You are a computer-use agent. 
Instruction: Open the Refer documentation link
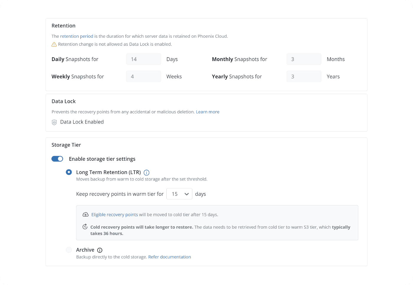tap(169, 257)
